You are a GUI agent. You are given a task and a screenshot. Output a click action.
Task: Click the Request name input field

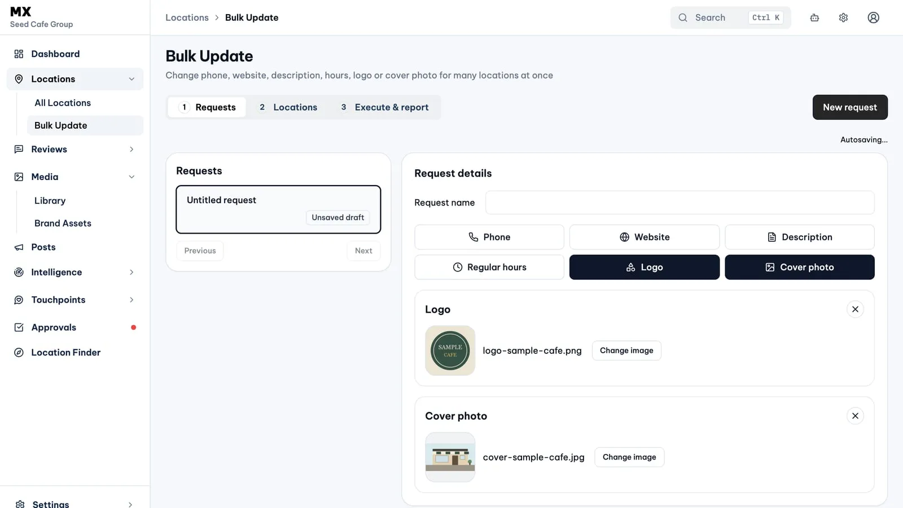(680, 203)
